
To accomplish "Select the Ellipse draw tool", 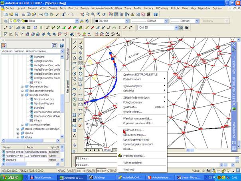I will (x=74, y=89).
